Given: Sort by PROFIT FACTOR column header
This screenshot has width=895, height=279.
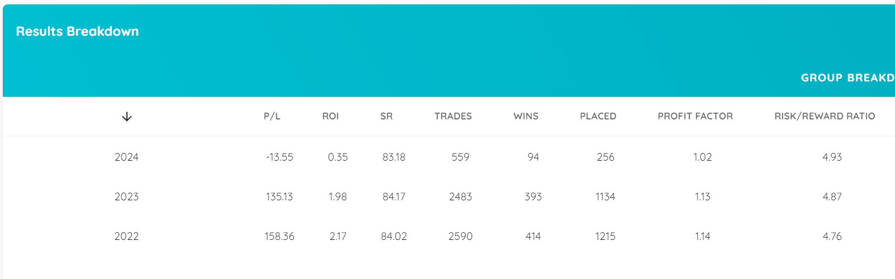Looking at the screenshot, I should tap(695, 116).
